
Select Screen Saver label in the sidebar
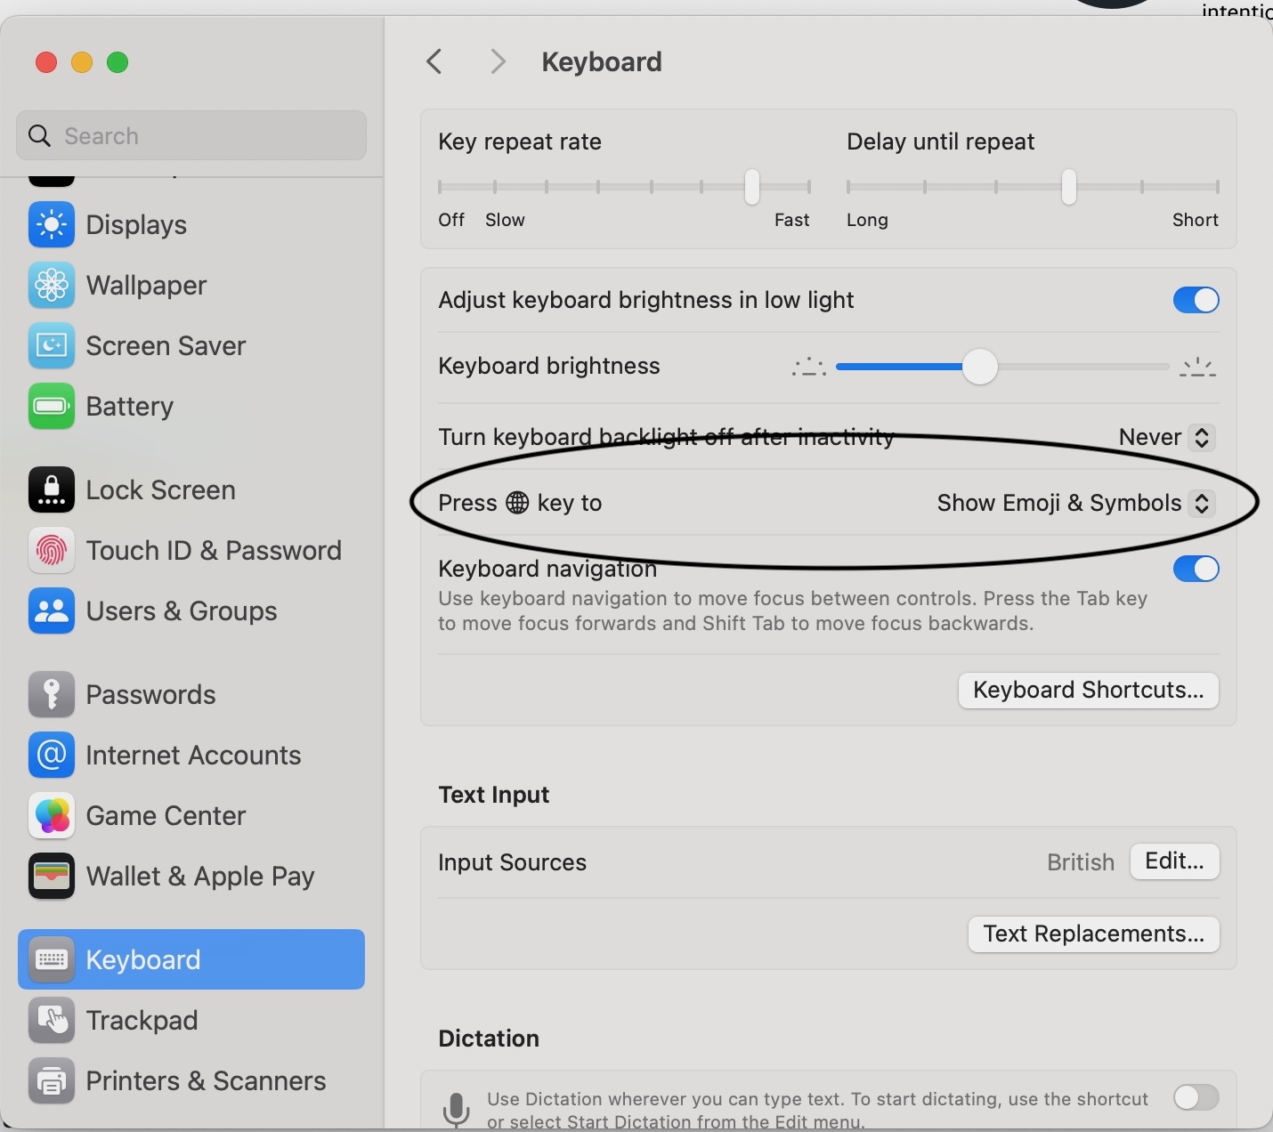tap(166, 345)
